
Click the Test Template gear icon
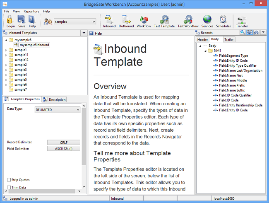pyautogui.click(x=164, y=19)
